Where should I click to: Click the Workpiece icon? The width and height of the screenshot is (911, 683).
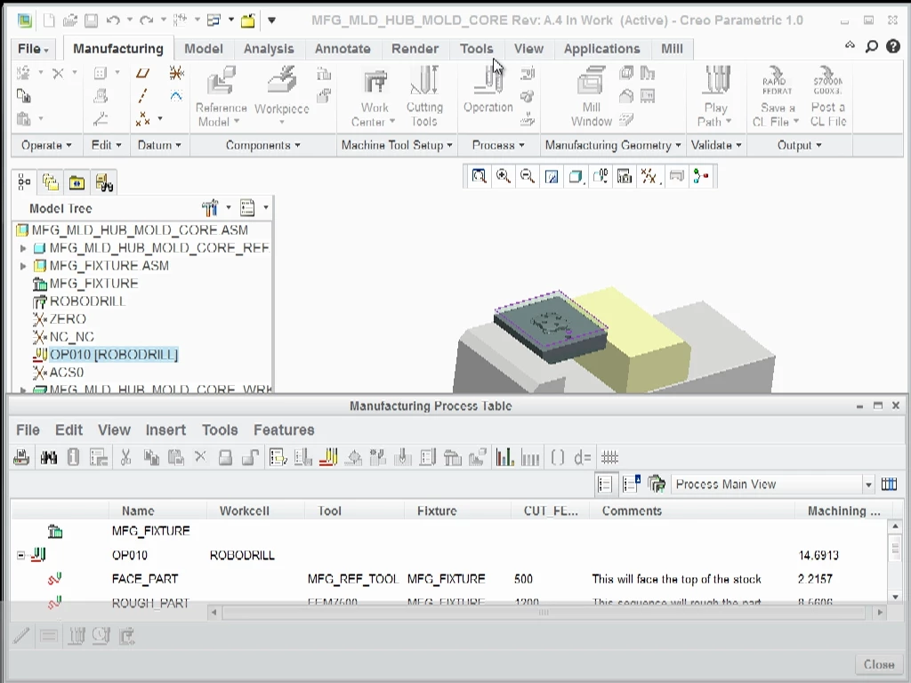pos(282,81)
